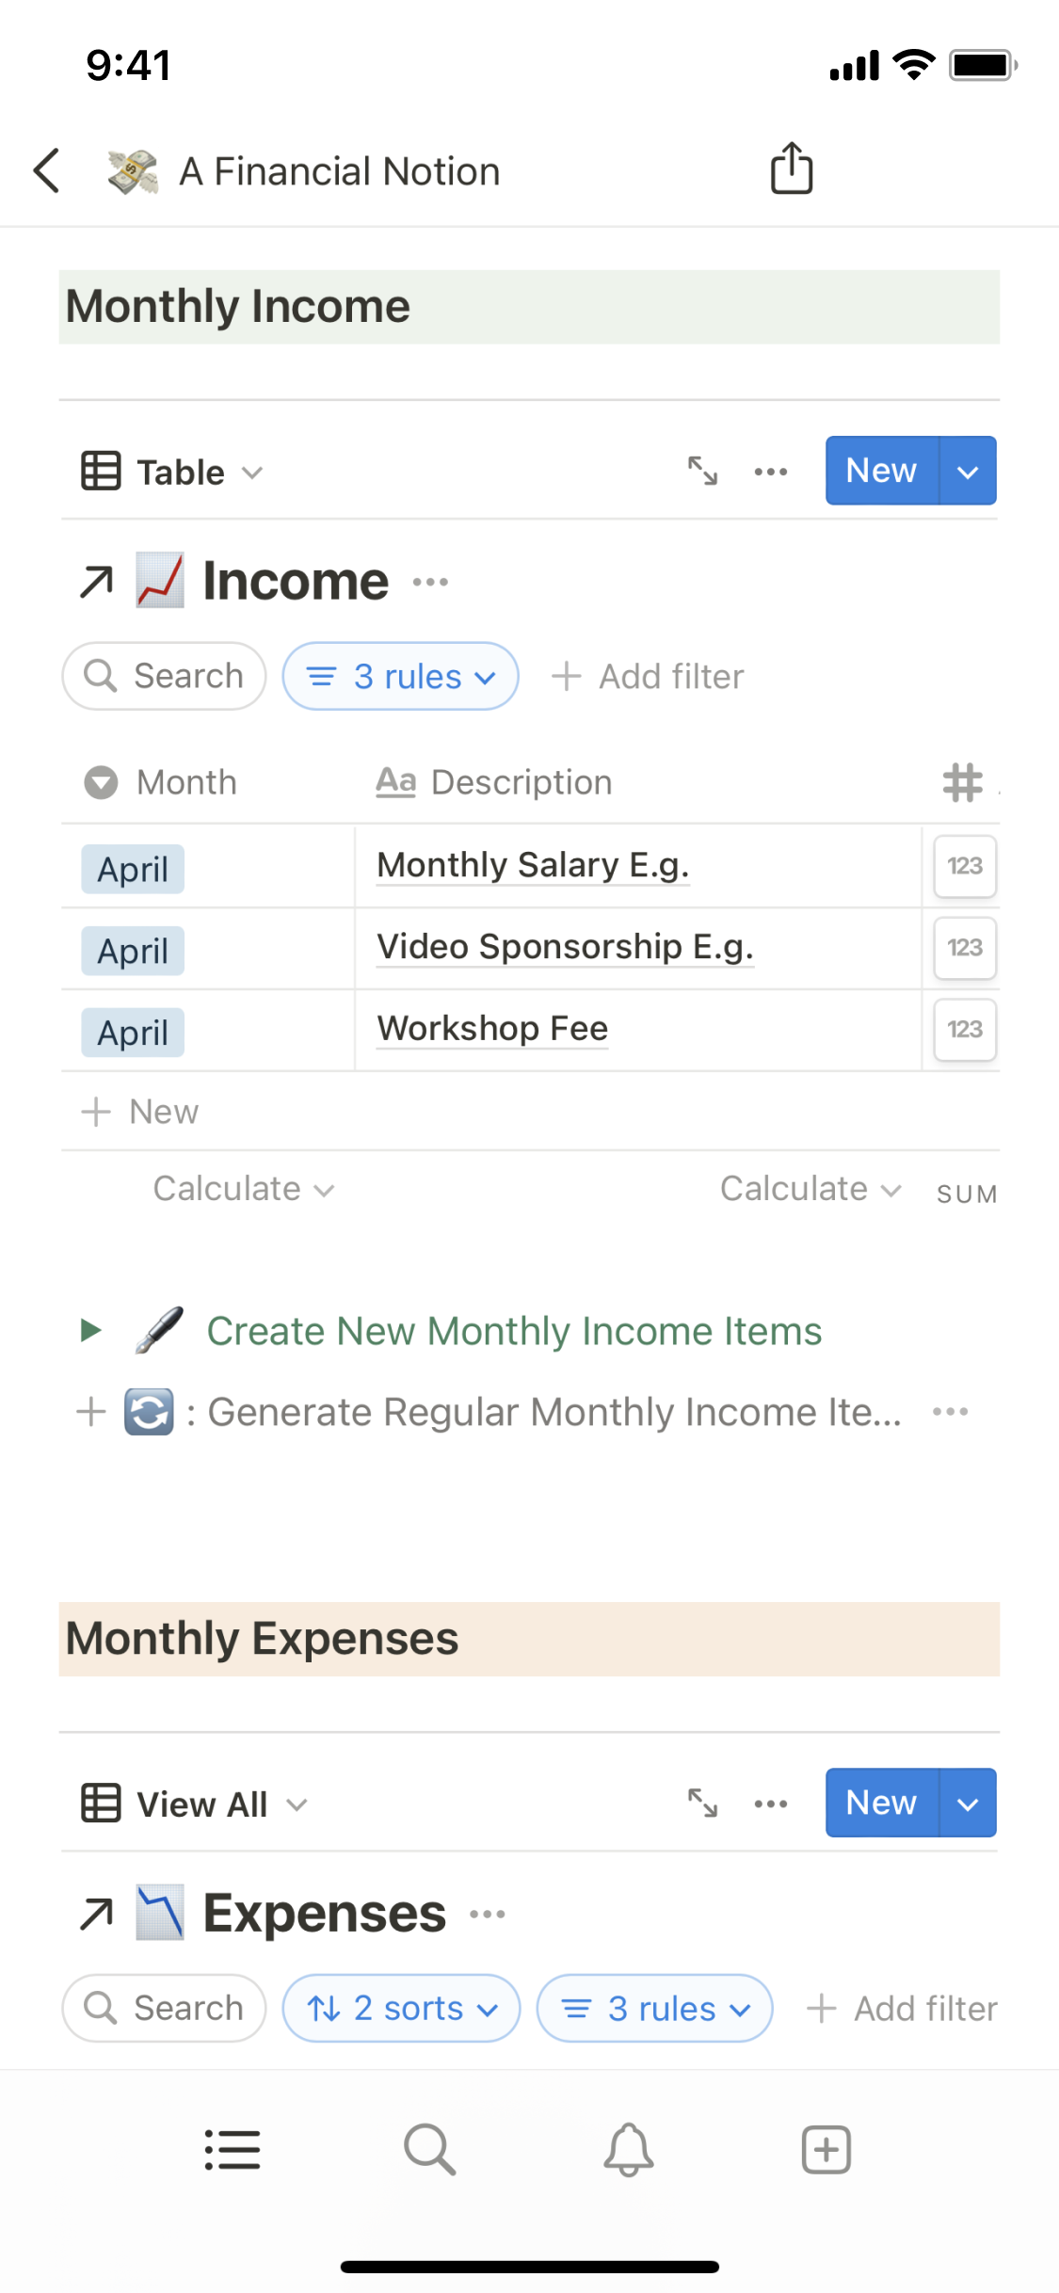Open the page list icon in bottom bar
This screenshot has width=1059, height=2293.
(x=233, y=2150)
